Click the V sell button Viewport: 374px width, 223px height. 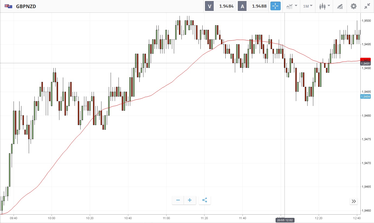click(209, 6)
